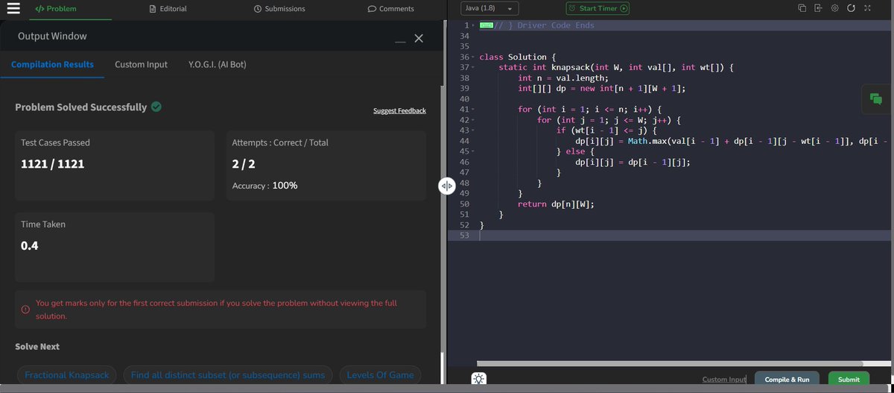Screen dimensions: 894x393
Task: Close the Output Window panel
Action: [x=419, y=38]
